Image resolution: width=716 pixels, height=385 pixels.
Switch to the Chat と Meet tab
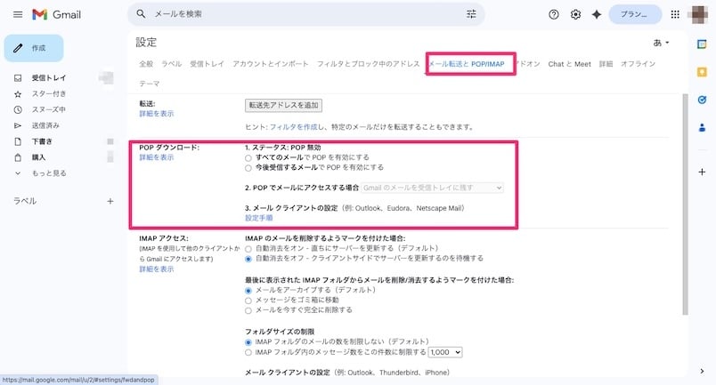click(x=569, y=64)
